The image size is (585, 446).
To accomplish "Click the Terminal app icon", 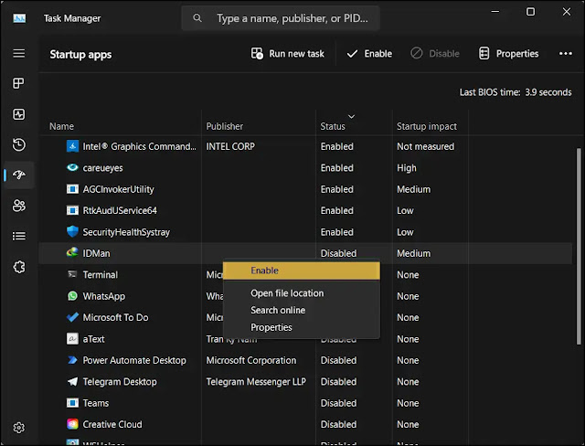I will pyautogui.click(x=72, y=274).
